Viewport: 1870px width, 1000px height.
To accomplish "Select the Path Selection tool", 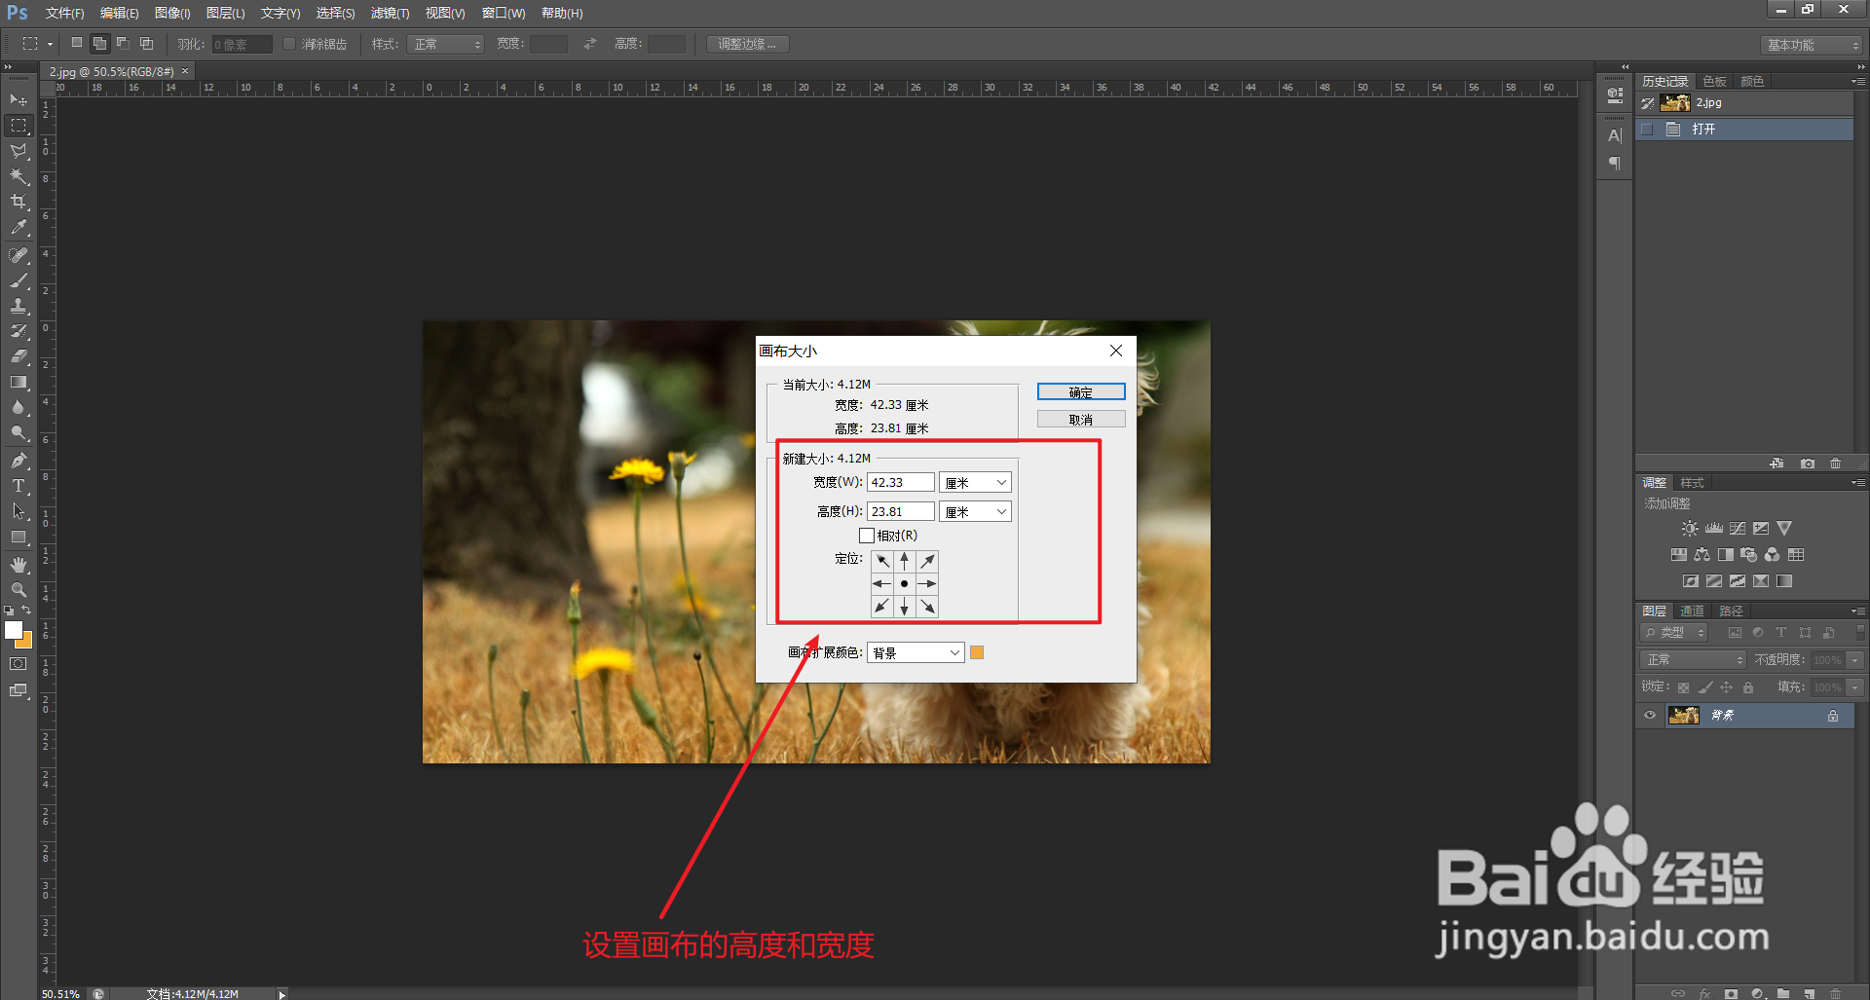I will click(19, 511).
